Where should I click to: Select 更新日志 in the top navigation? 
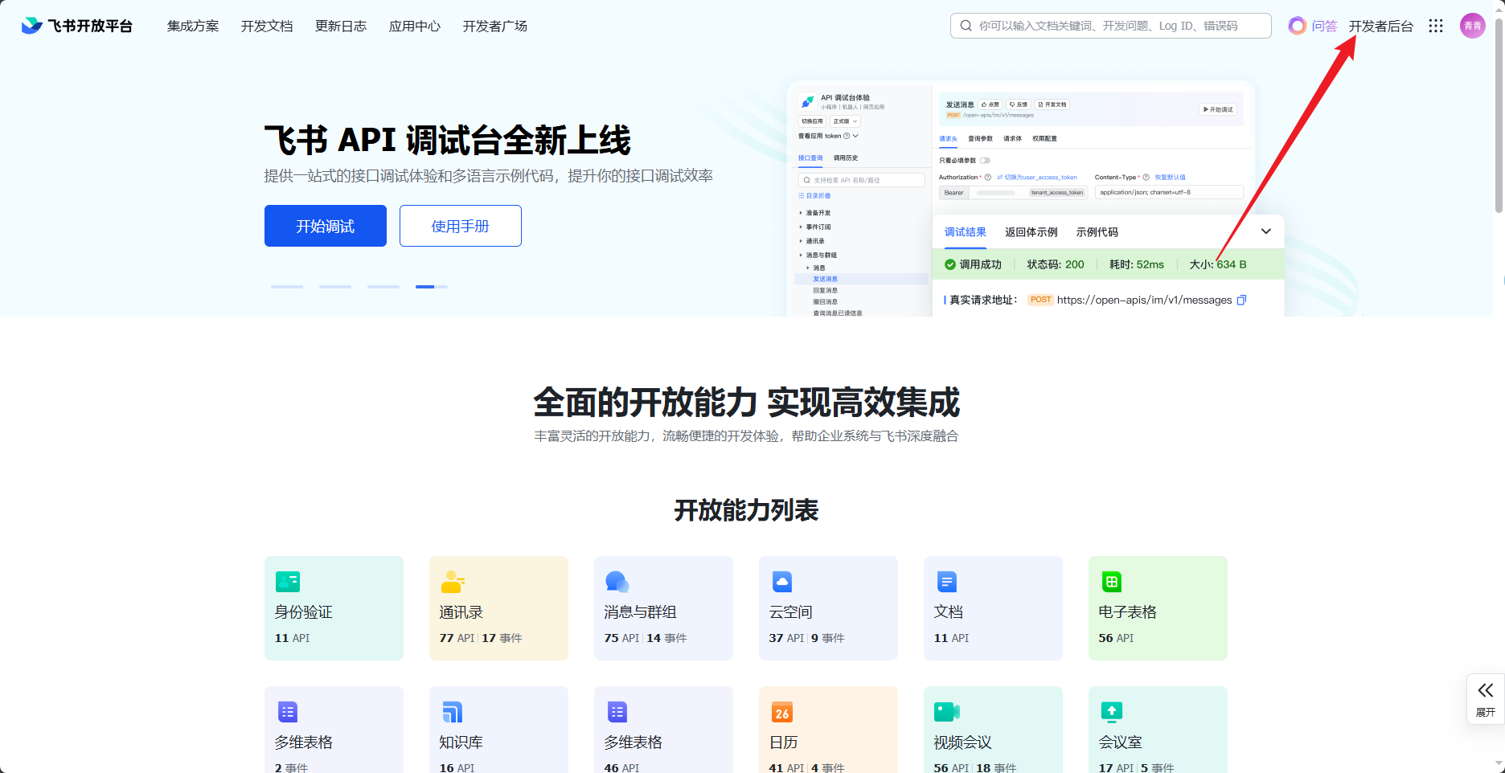(341, 26)
